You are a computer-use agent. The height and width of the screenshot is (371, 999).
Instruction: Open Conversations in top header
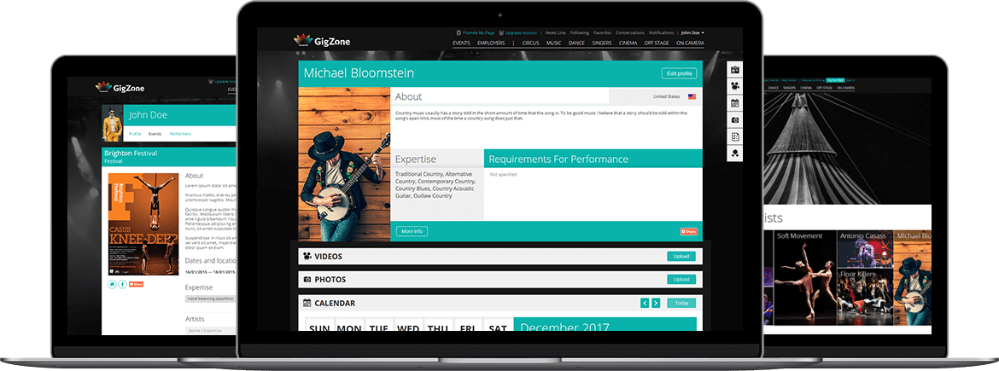(630, 32)
